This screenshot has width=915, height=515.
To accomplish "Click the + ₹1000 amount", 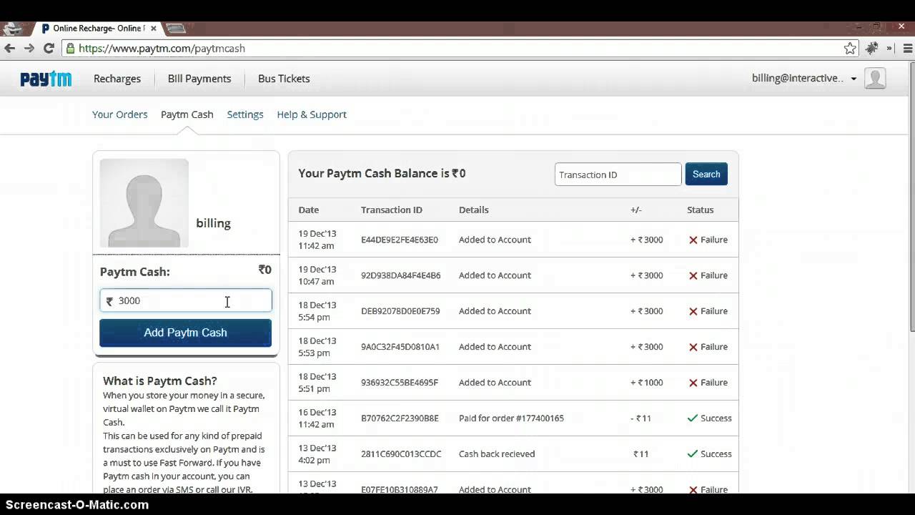I will point(647,383).
